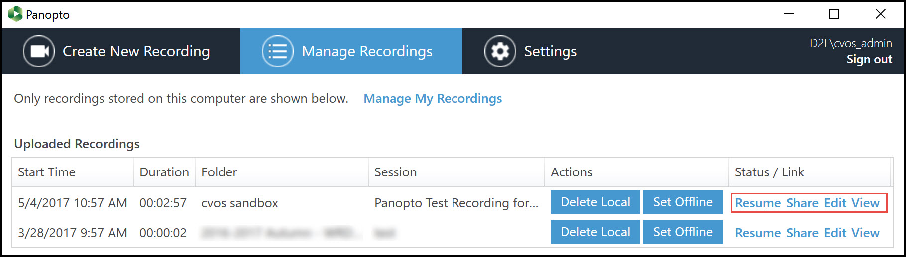Maximize the Panopto window
The width and height of the screenshot is (906, 257).
click(x=834, y=14)
